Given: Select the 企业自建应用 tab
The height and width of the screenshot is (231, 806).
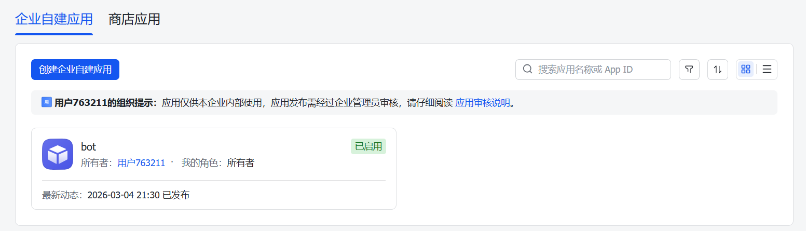Looking at the screenshot, I should 54,20.
